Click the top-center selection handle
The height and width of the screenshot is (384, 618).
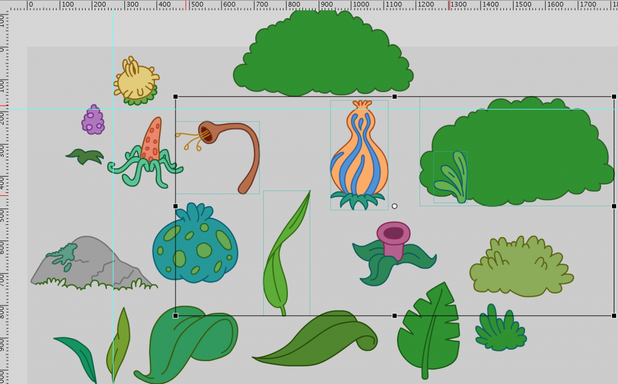[395, 96]
